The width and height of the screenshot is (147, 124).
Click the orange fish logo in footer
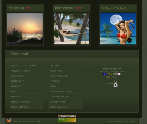9,120
